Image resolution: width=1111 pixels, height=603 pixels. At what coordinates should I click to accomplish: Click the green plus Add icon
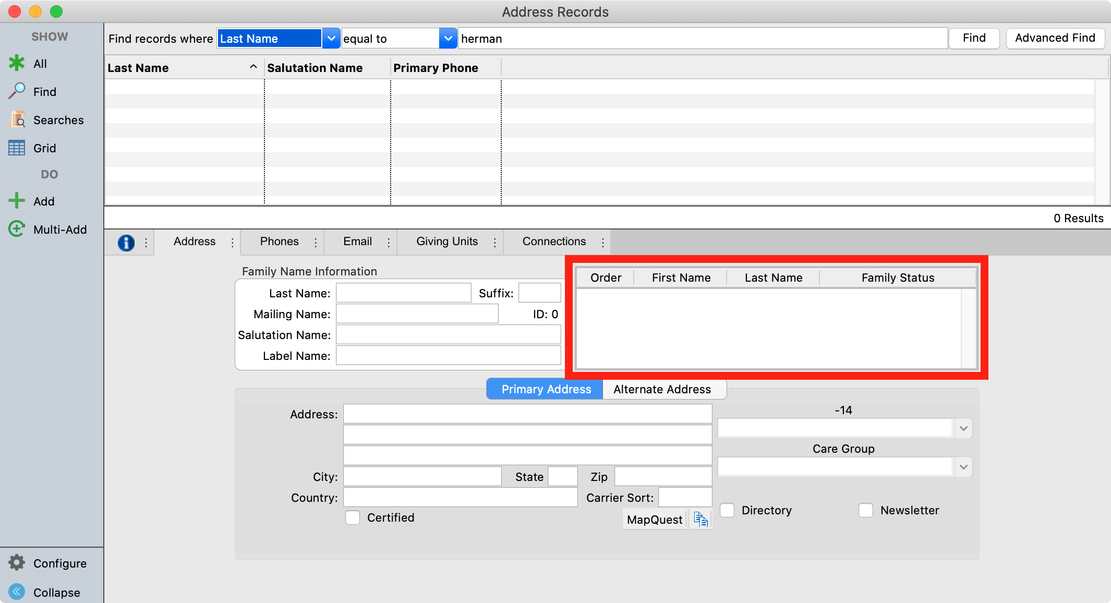coord(17,201)
